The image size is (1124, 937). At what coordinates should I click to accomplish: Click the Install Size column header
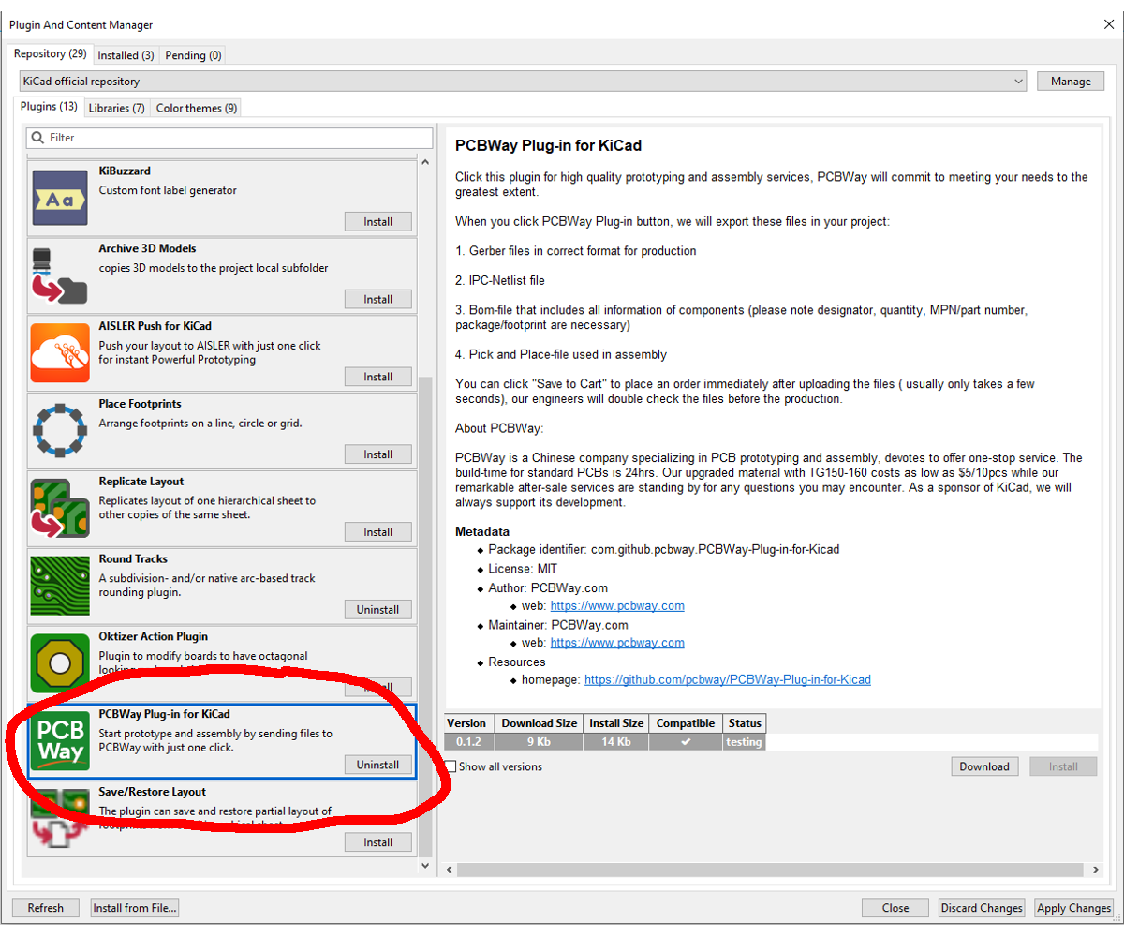[616, 723]
